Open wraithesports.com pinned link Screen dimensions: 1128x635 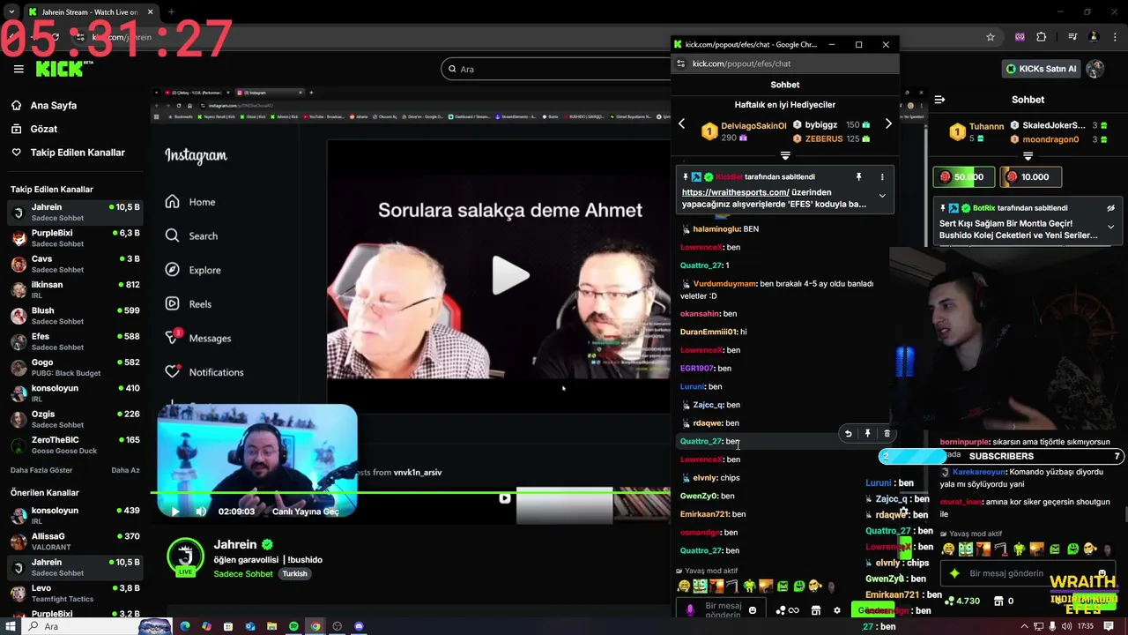735,192
